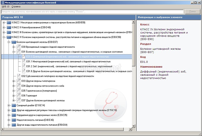This screenshot has width=202, height=136.
Task: Expand E05 Тиреотоксикоз node
Action: point(14,91)
